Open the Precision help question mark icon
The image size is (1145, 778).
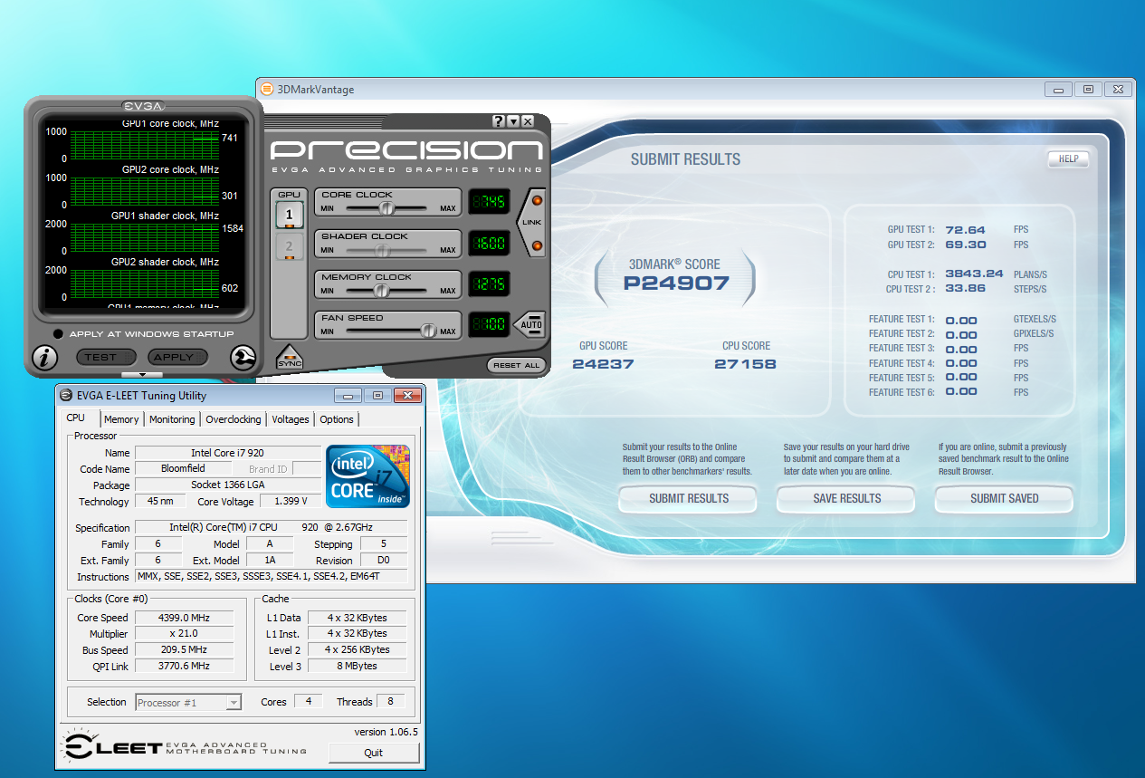(498, 121)
